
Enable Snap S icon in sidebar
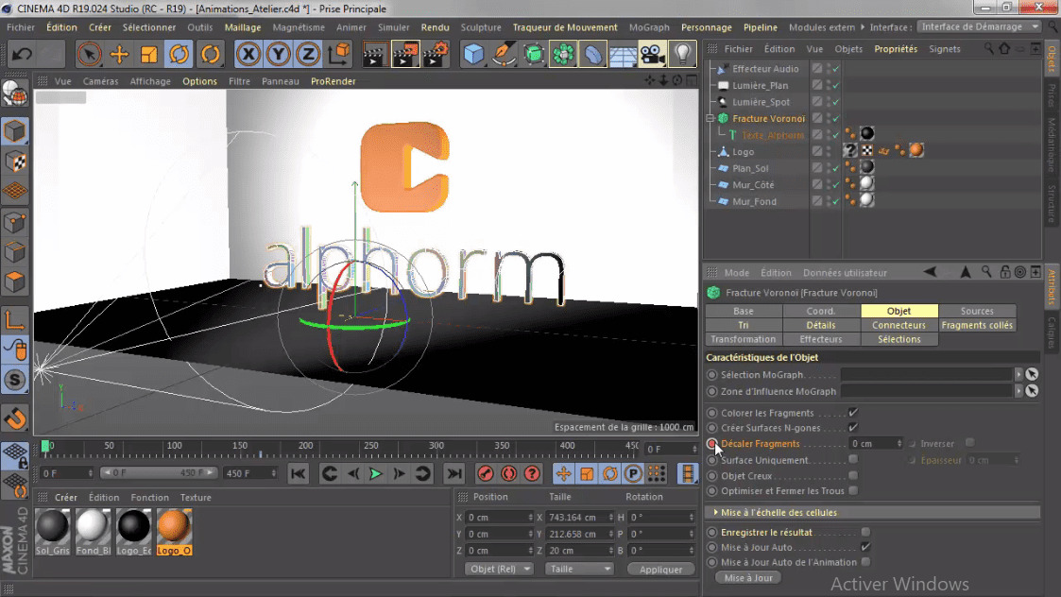(15, 379)
